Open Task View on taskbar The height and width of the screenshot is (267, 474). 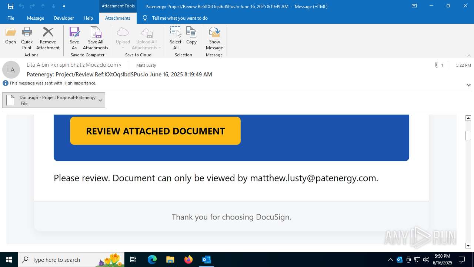tap(134, 260)
